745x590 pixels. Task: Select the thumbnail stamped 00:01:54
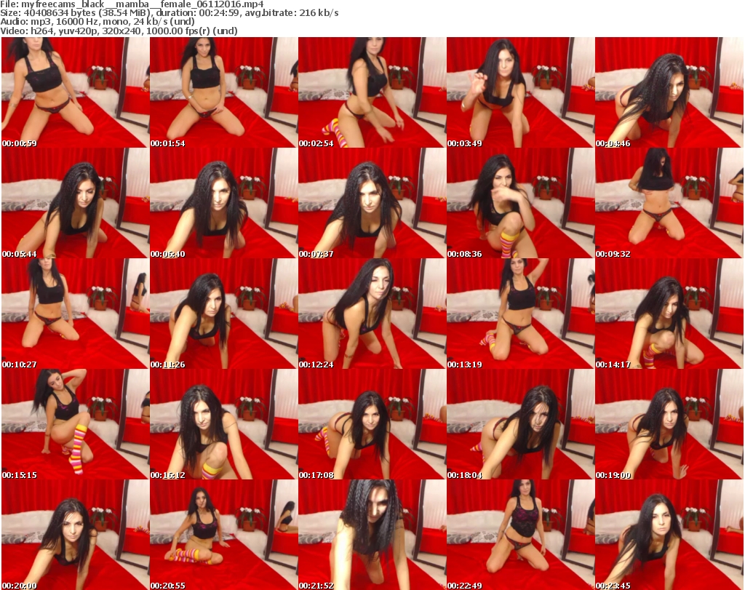[224, 92]
